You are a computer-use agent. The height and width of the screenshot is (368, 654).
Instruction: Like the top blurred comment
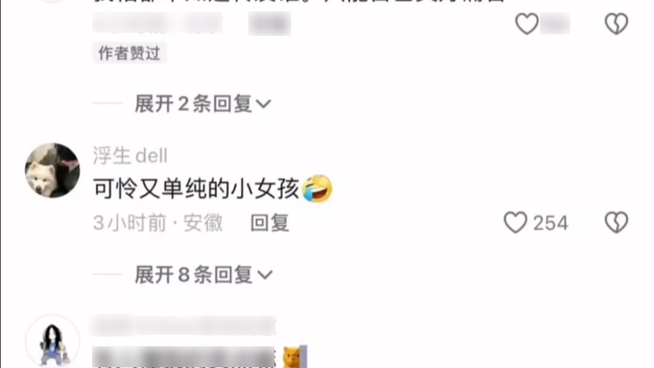527,24
